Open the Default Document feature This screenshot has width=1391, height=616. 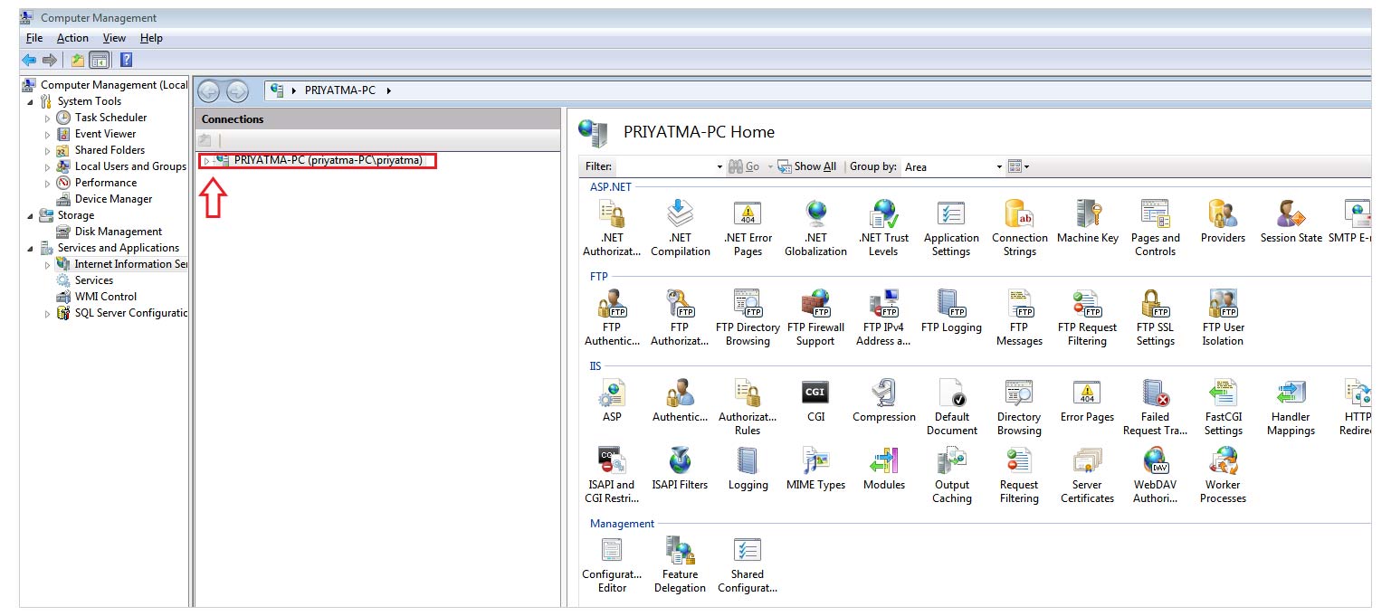click(951, 407)
